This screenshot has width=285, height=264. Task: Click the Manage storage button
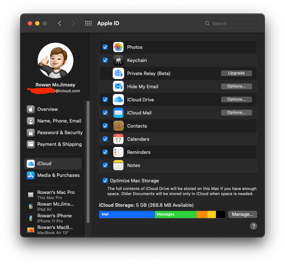click(x=243, y=214)
